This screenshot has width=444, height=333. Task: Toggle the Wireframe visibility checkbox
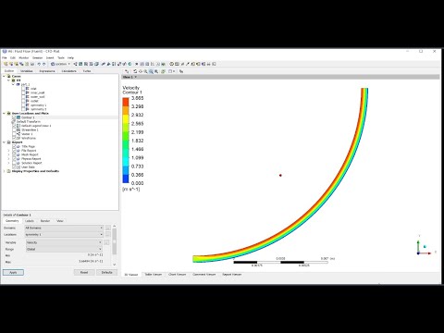[14, 138]
